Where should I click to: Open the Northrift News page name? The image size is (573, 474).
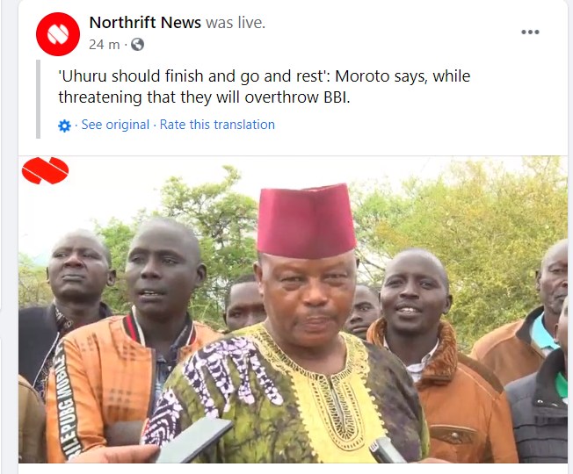[145, 23]
